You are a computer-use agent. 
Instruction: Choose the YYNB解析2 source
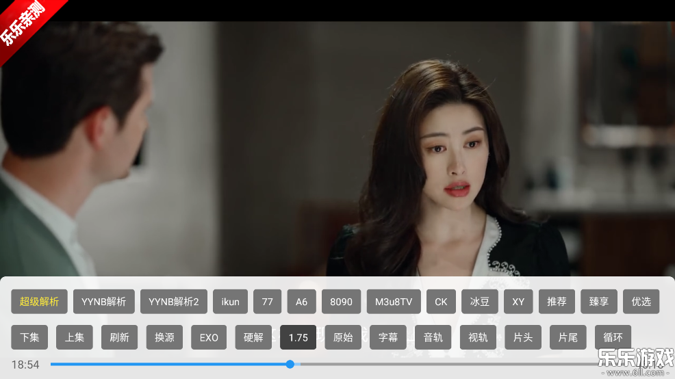pos(173,302)
